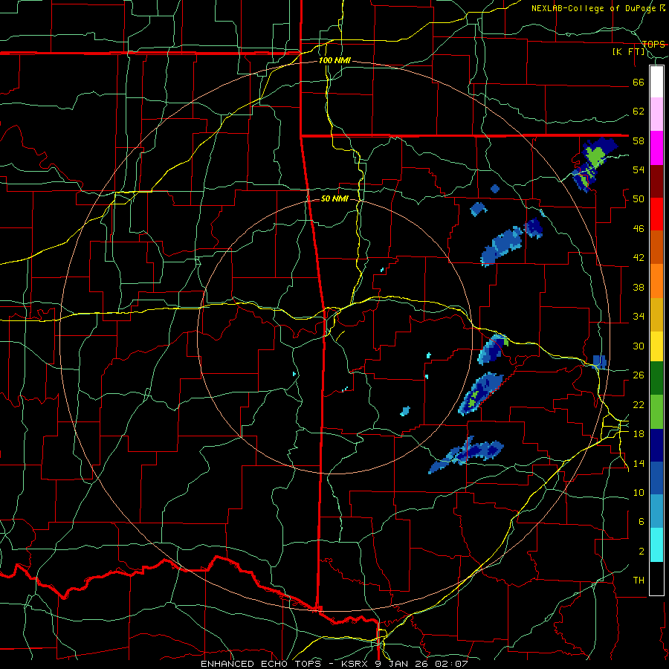
Task: Click the dark green legend swatch
Action: pyautogui.click(x=656, y=378)
